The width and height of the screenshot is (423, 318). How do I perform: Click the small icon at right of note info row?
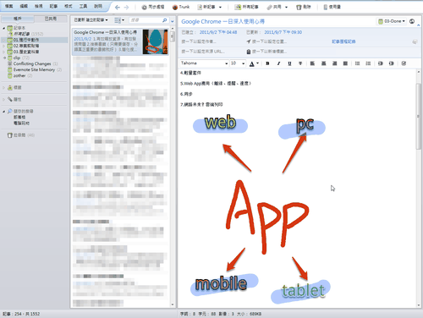(x=415, y=41)
